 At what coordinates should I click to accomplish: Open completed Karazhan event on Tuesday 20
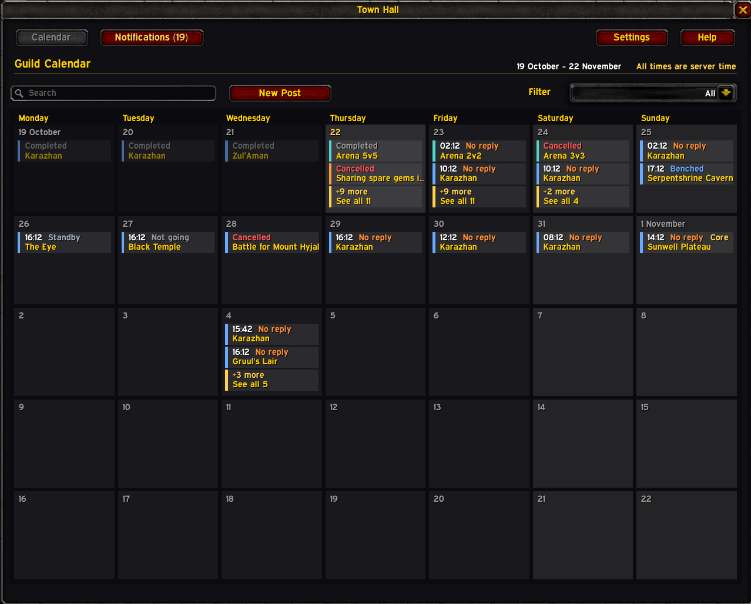[167, 151]
